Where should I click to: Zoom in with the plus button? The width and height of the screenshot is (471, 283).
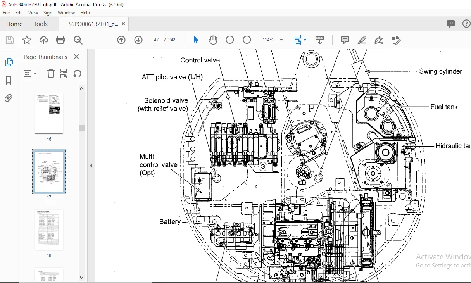[x=247, y=40]
